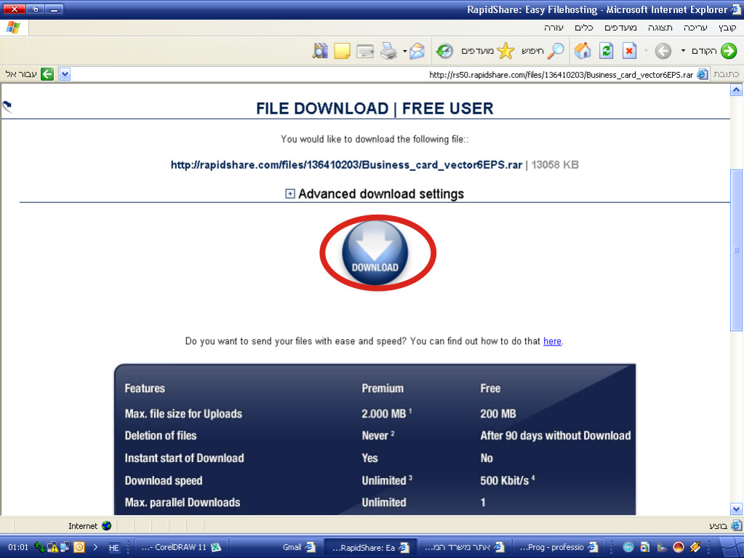
Task: Follow the 'here' link
Action: 552,341
